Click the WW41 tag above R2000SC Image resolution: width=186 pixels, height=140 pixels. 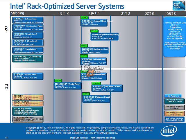84,46
